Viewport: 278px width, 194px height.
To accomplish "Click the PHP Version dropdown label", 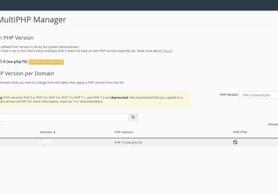I will click(229, 95).
